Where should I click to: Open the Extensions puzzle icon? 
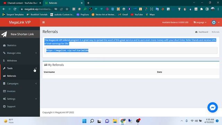[202, 9]
